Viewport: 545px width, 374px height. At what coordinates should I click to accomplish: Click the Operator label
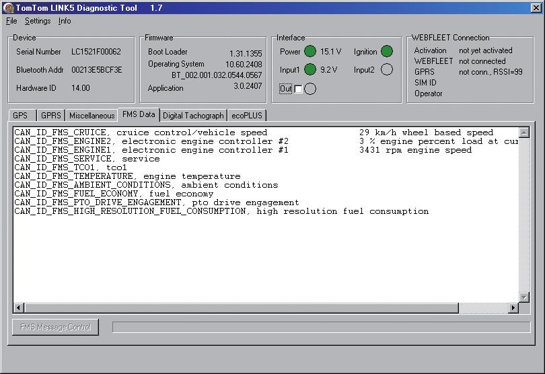428,93
